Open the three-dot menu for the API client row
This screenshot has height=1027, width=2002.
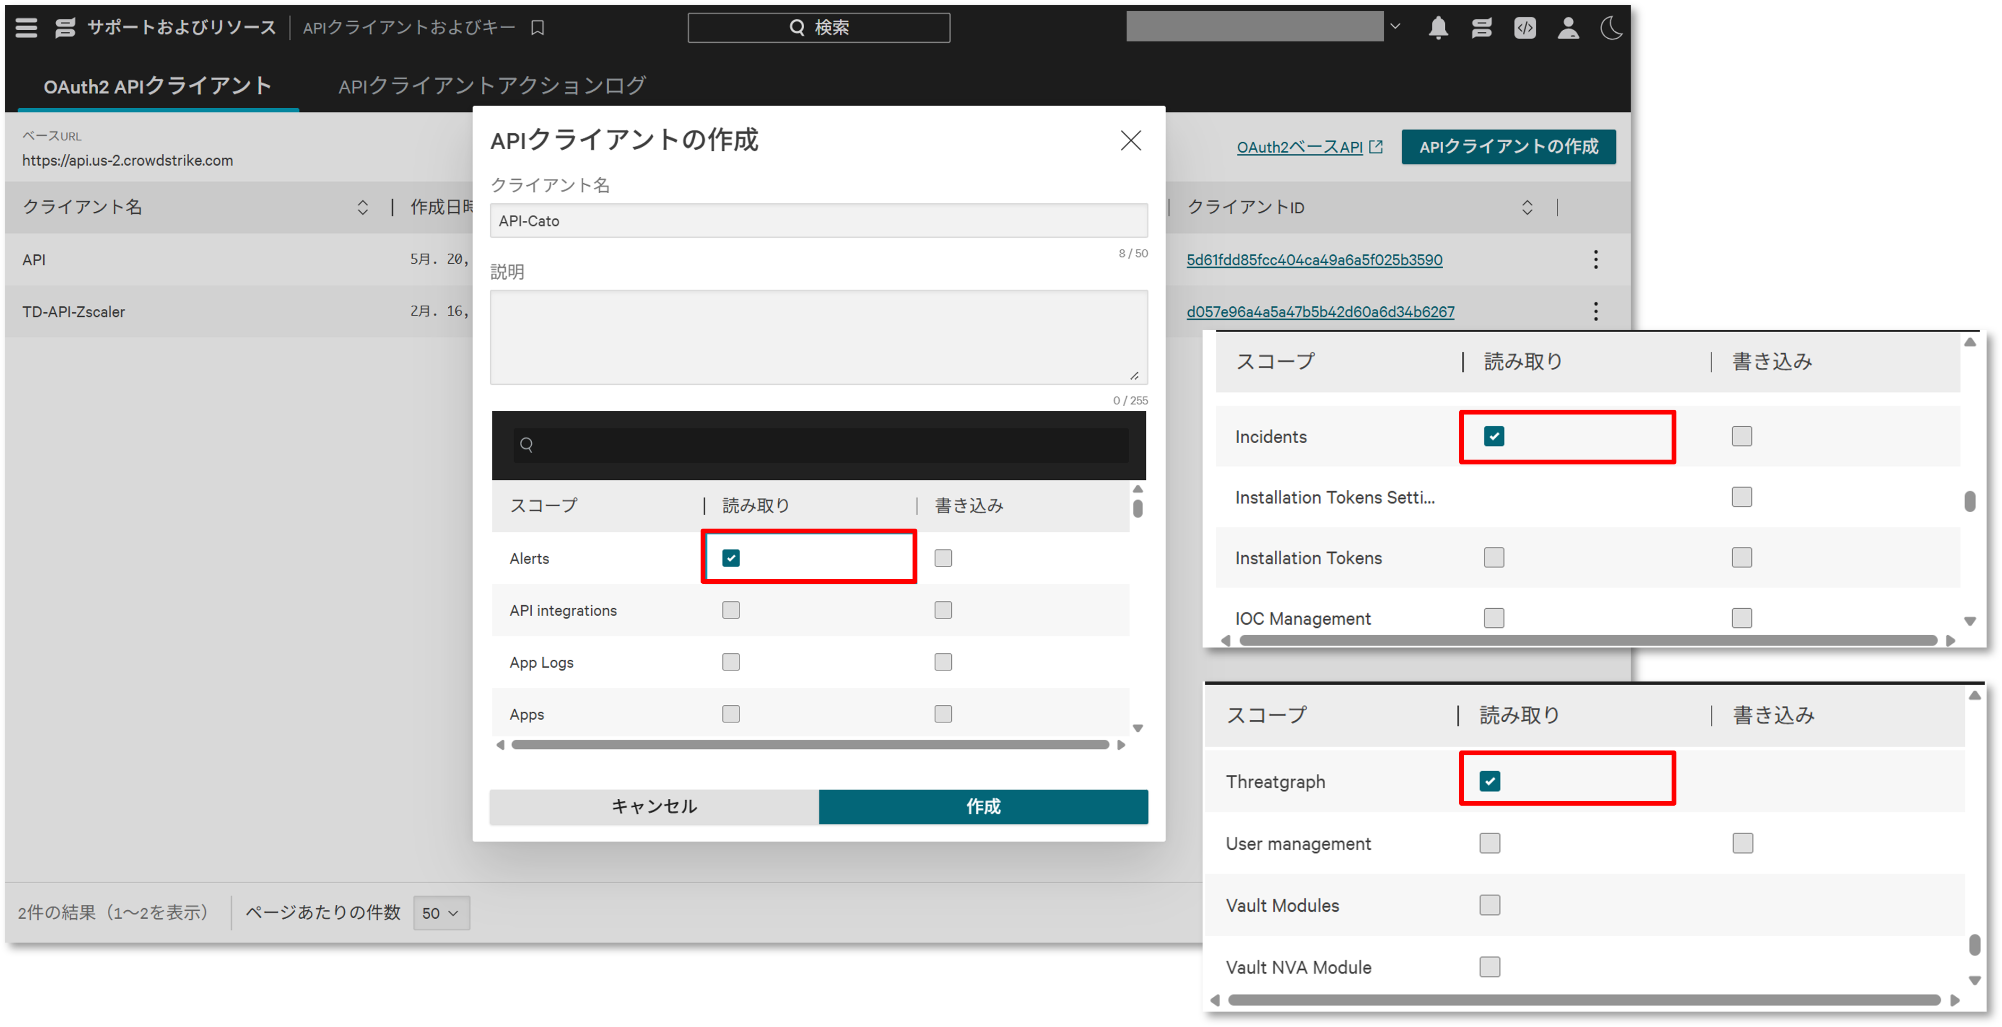(x=1596, y=260)
